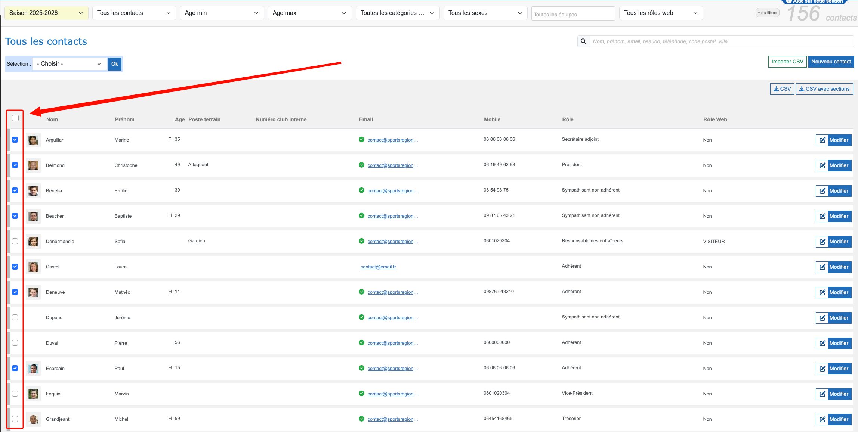Click the CSV download icon button
This screenshot has height=432, width=858.
(782, 89)
